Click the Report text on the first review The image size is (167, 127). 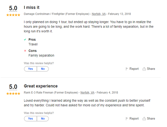pos(134,69)
